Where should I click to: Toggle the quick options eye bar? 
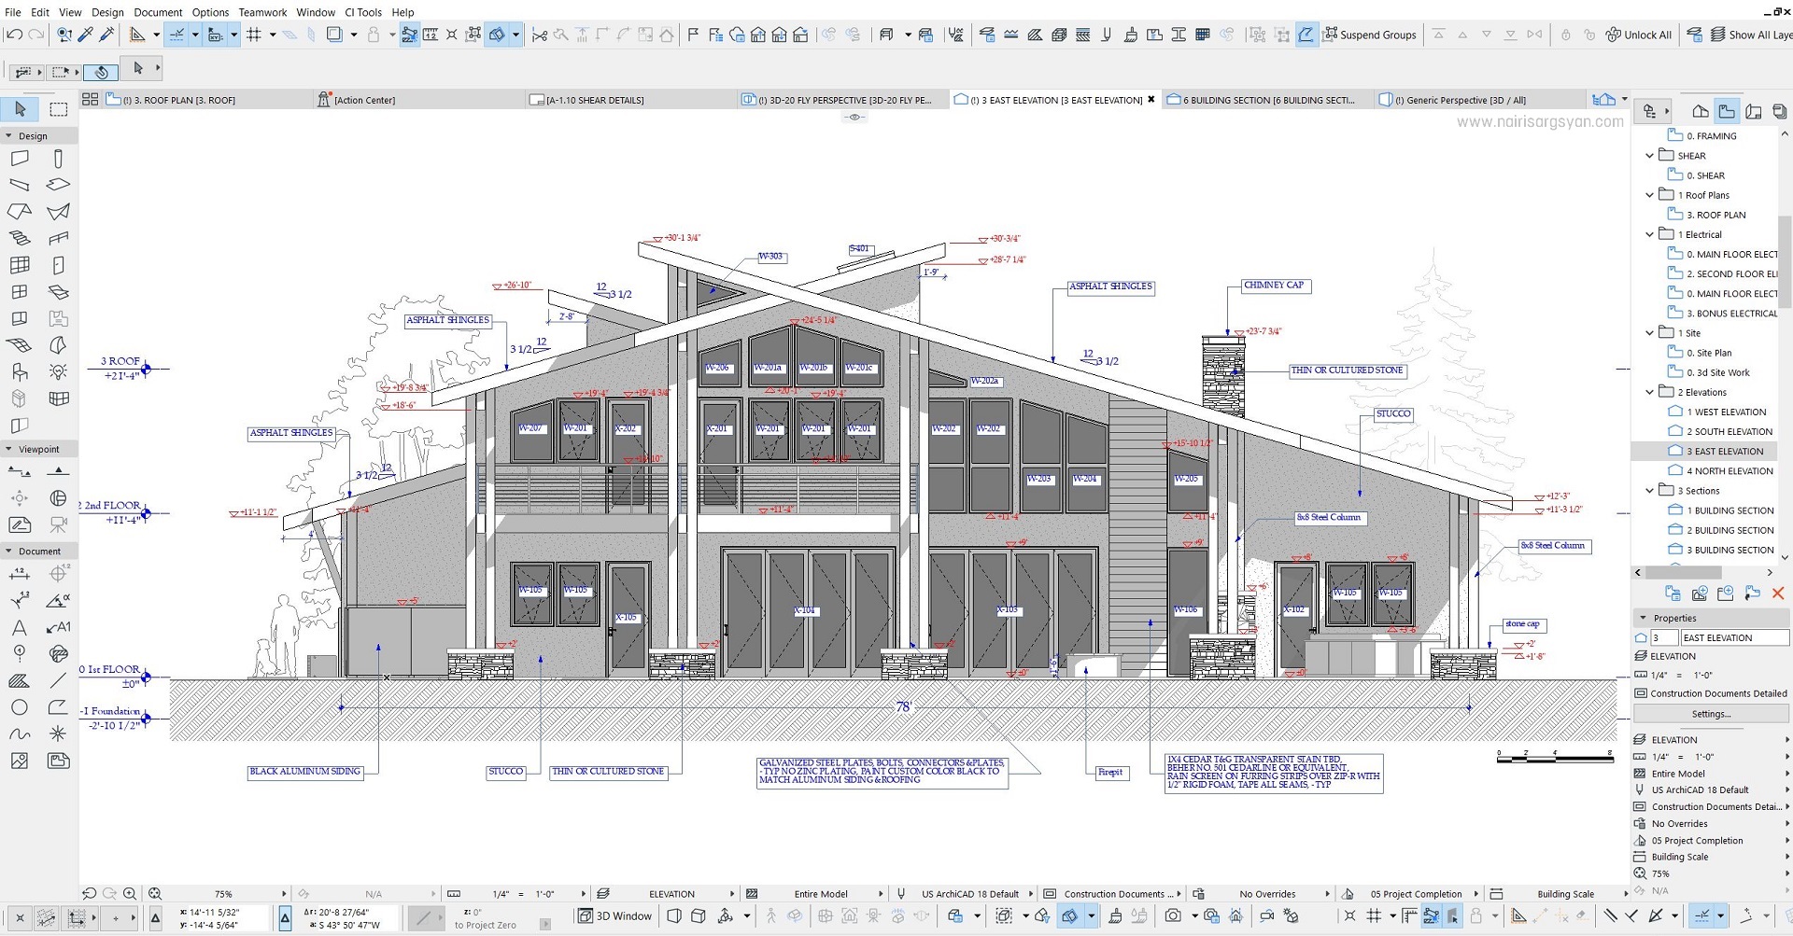click(854, 117)
